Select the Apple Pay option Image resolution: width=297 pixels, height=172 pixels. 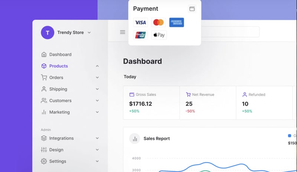tap(159, 35)
